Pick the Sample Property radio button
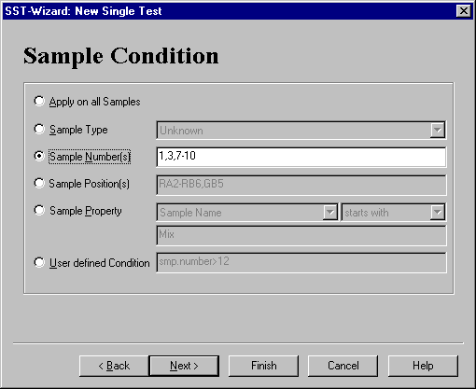 39,210
